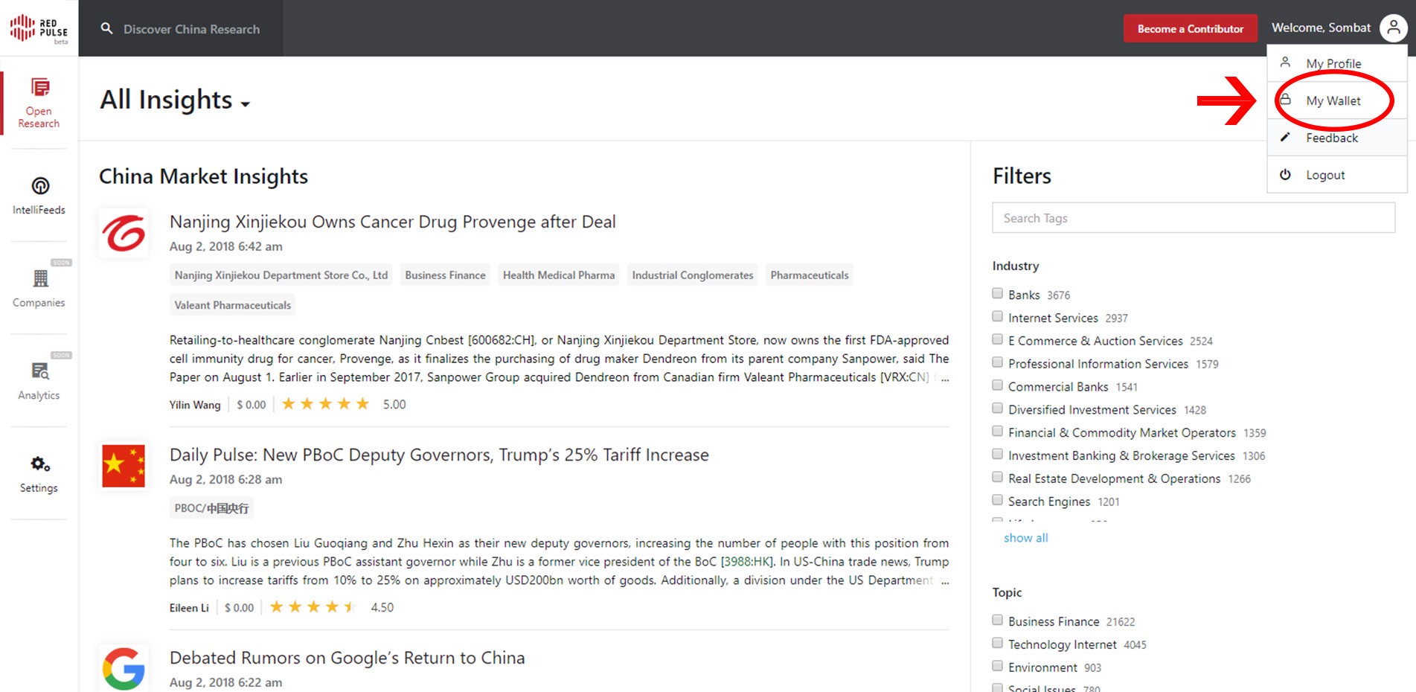Open the China flag article thumbnail
The height and width of the screenshot is (692, 1416).
124,466
